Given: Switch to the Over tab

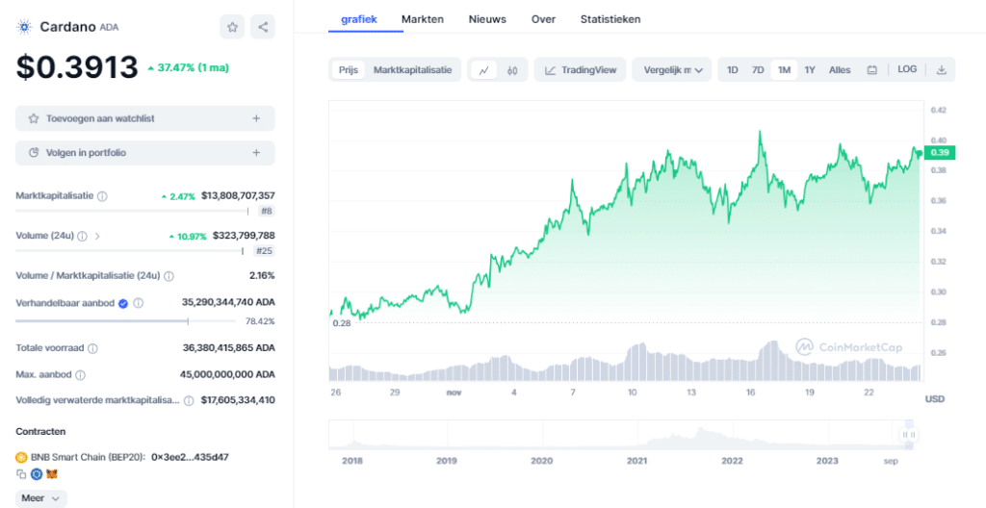Looking at the screenshot, I should coord(543,19).
